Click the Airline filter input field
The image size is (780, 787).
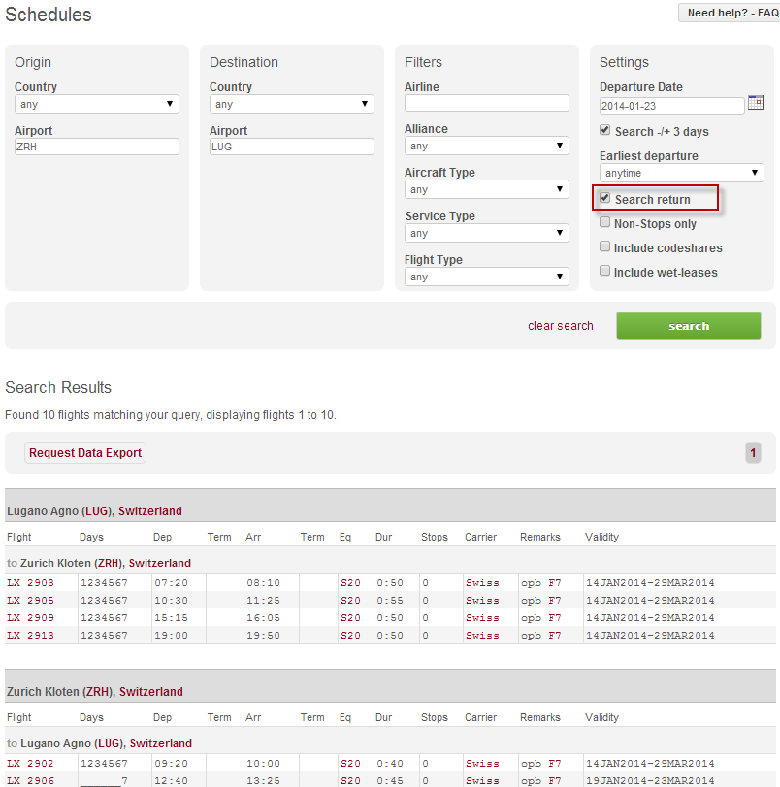pos(486,102)
